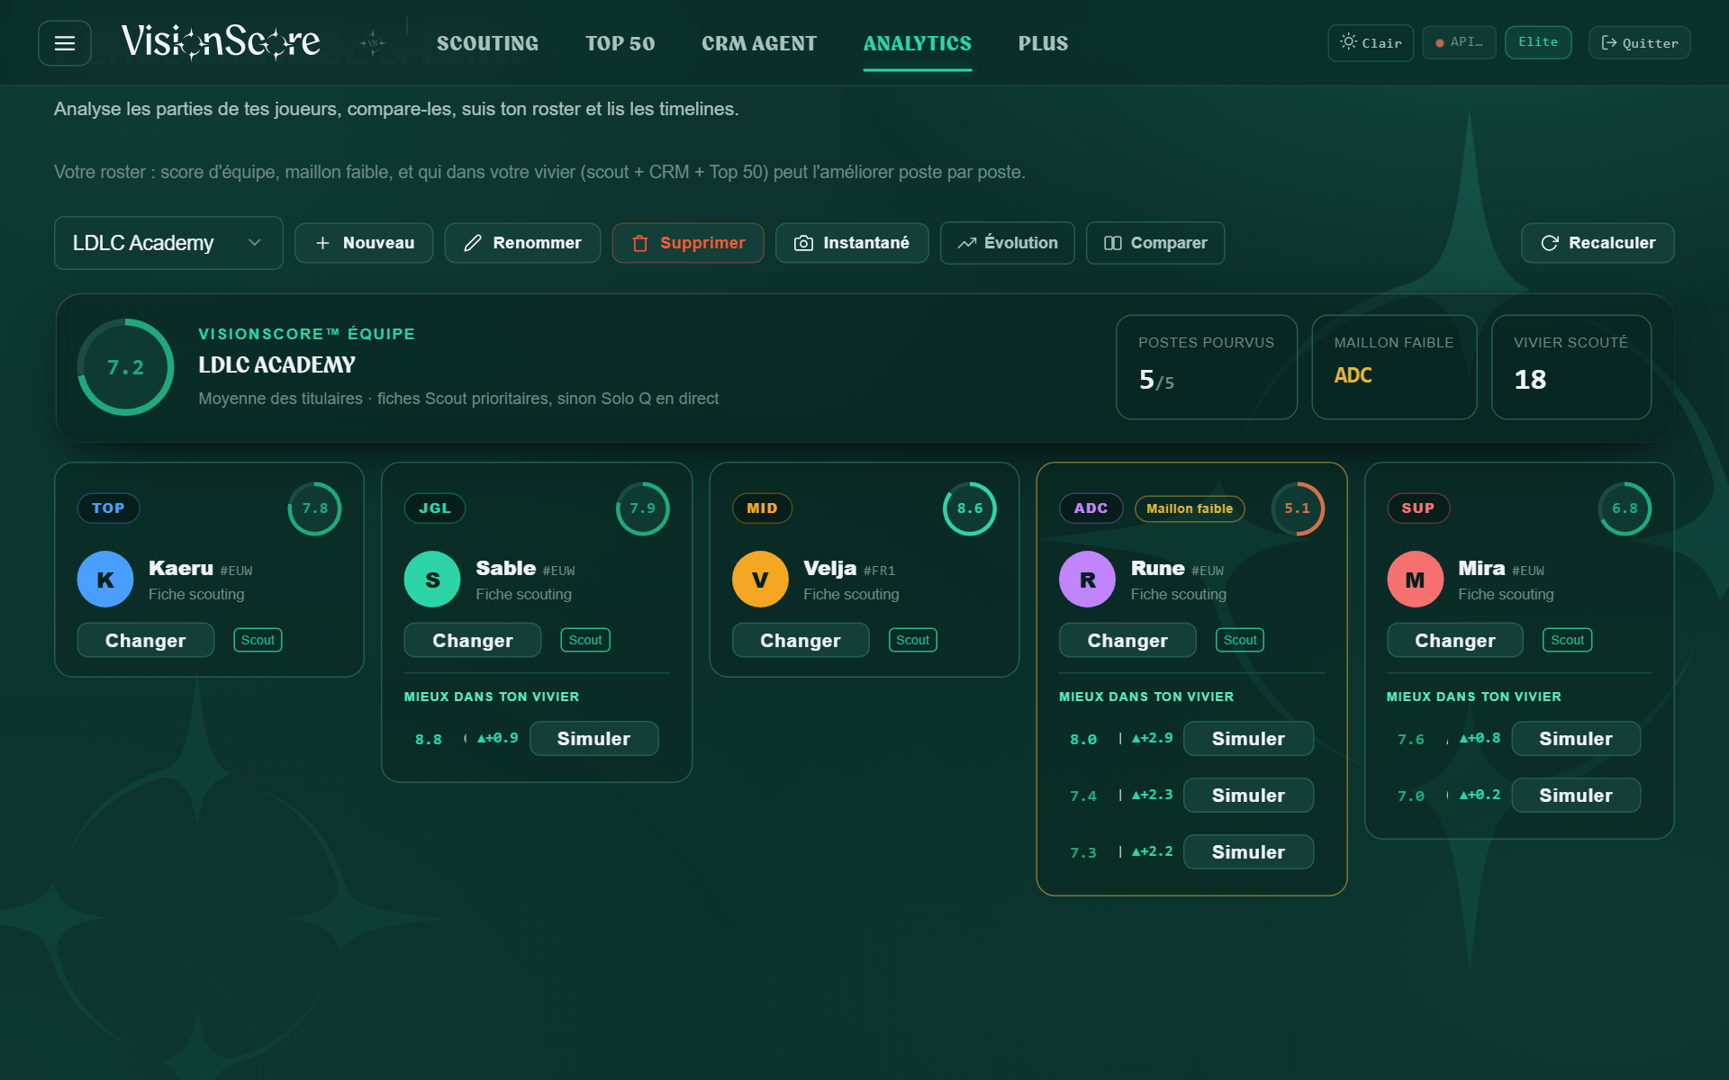Click the 8.6 score ring for MID

[970, 508]
